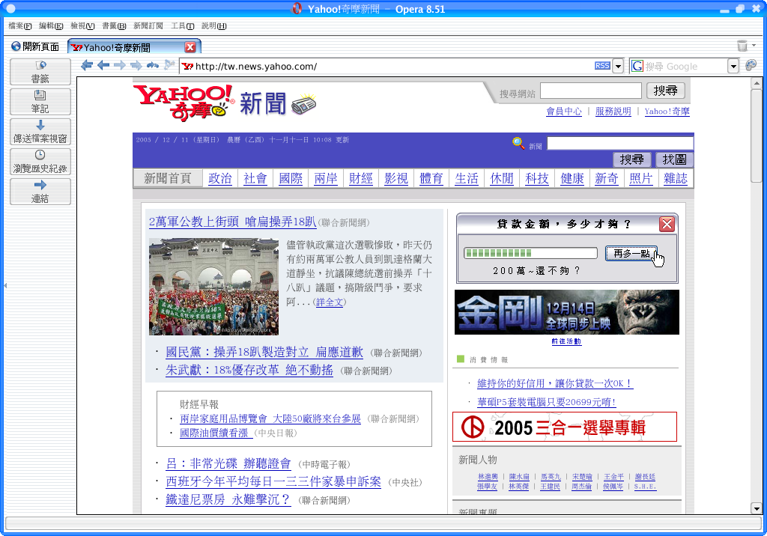
Task: Open the 工具 menu
Action: point(183,26)
